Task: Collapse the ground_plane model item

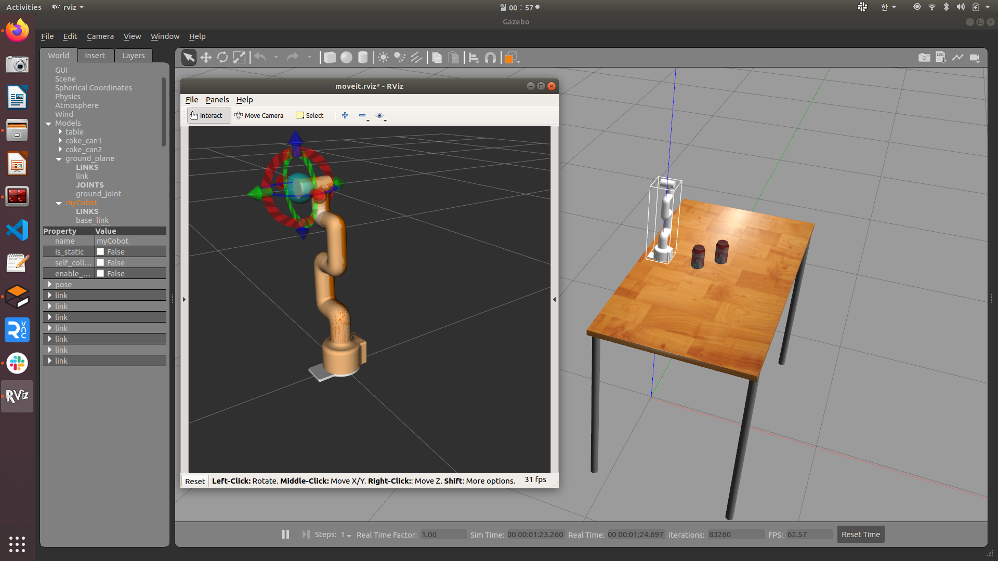Action: (59, 159)
